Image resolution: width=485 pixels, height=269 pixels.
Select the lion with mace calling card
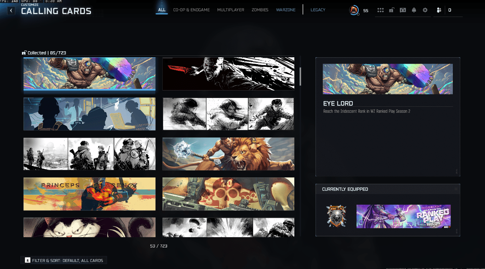pos(228,154)
